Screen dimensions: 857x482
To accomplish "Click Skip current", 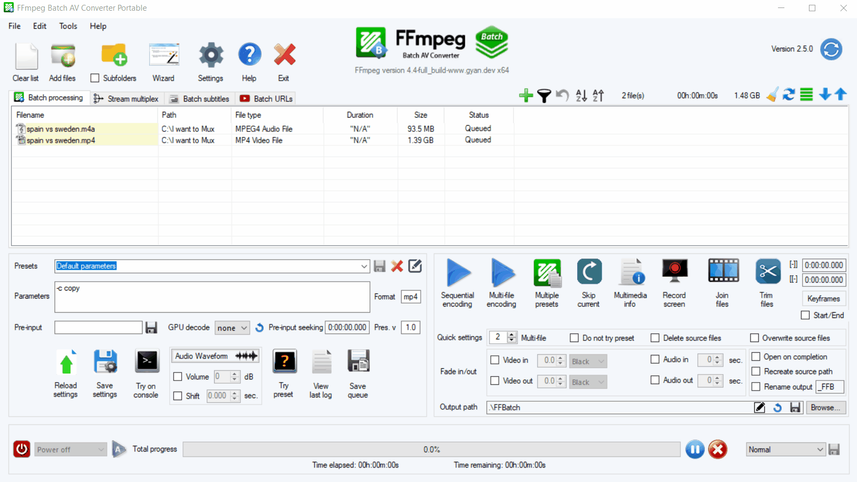I will [x=589, y=272].
